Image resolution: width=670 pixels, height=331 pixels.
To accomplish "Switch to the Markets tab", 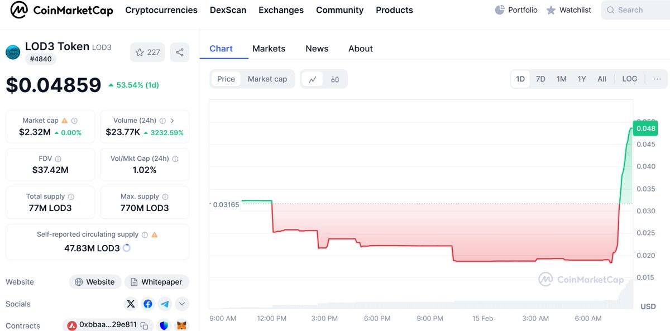I will pos(269,49).
